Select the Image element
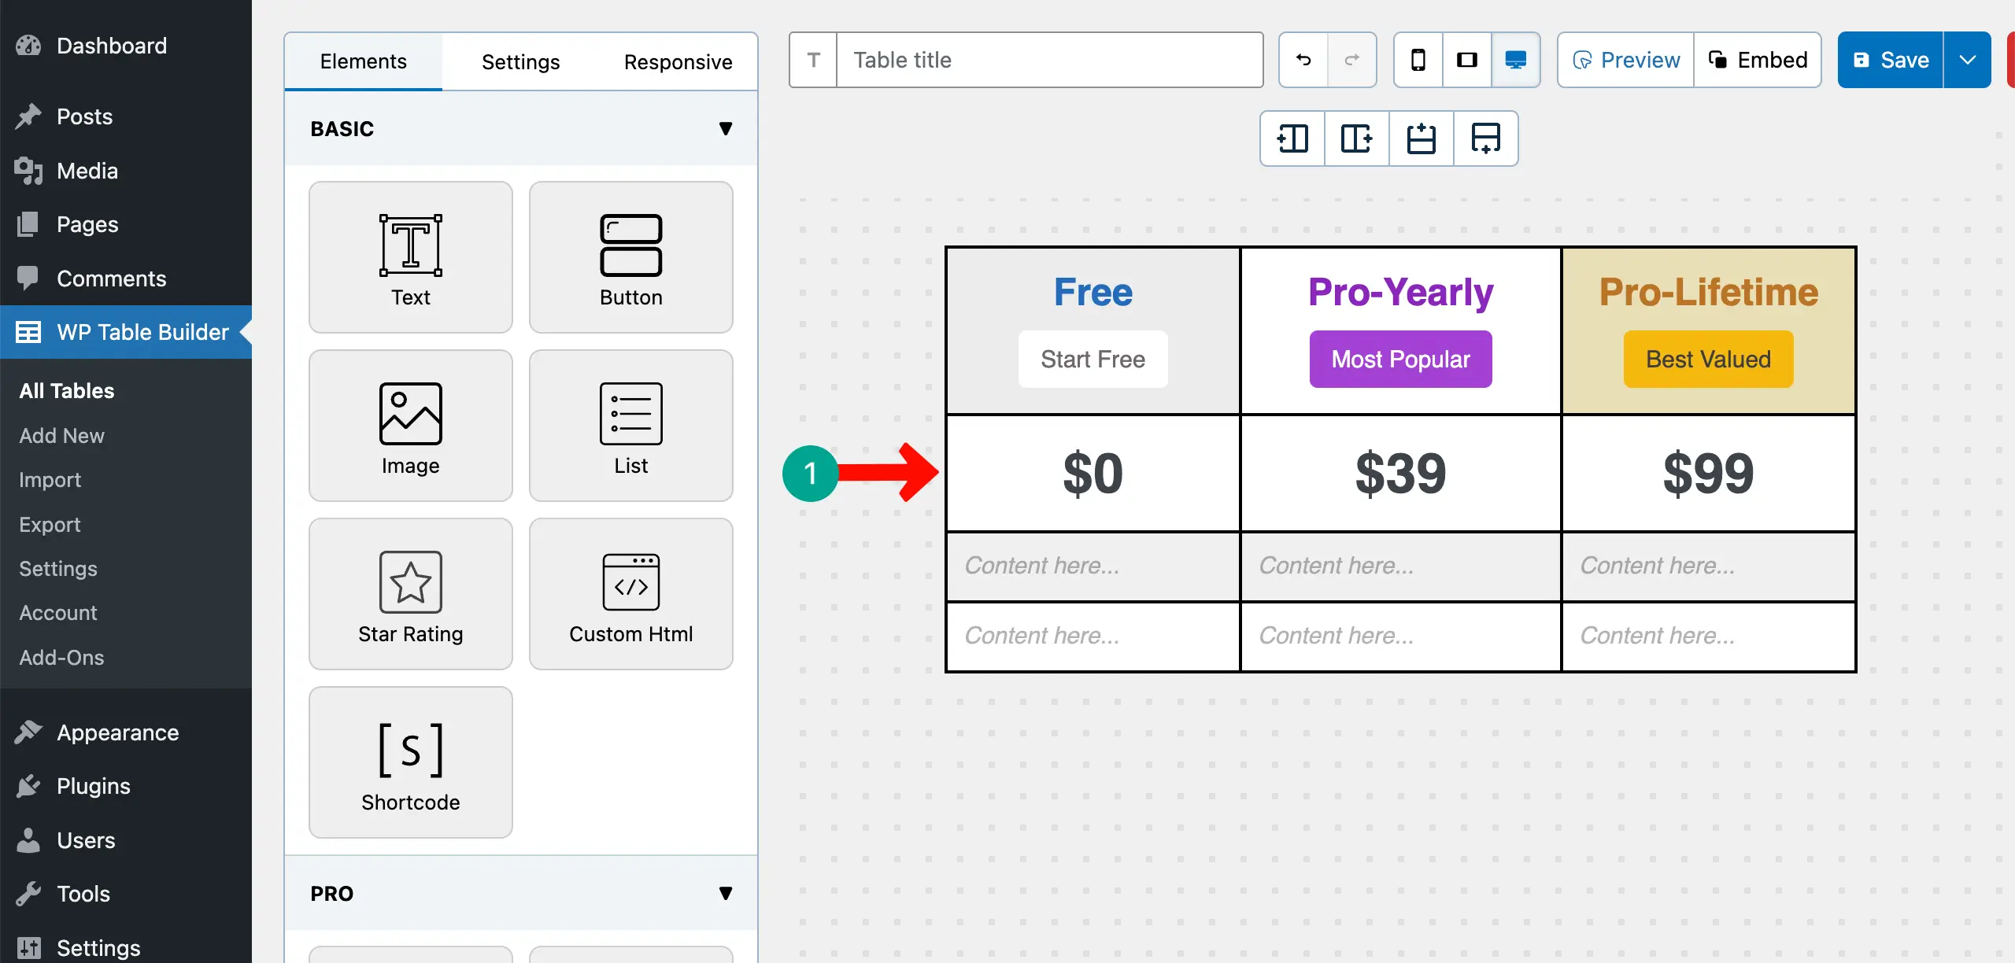Image resolution: width=2015 pixels, height=963 pixels. tap(410, 425)
